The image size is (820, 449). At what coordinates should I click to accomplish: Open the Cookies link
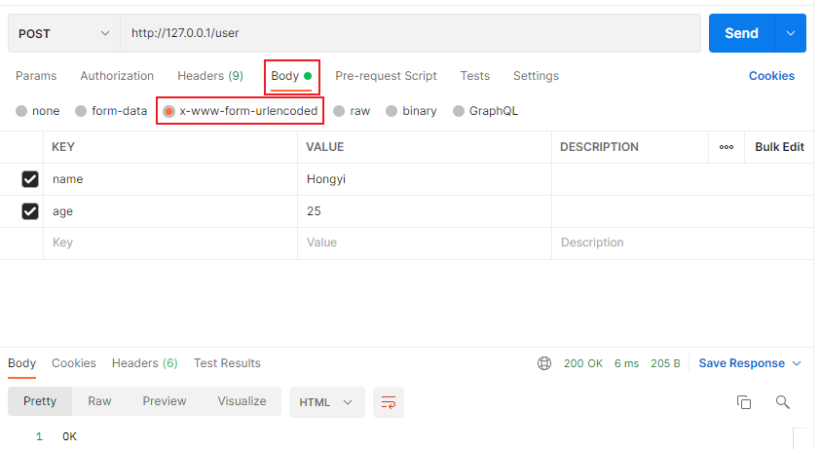pyautogui.click(x=771, y=76)
